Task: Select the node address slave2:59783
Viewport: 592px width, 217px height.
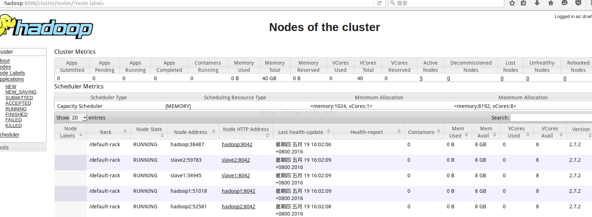Action: [186, 160]
